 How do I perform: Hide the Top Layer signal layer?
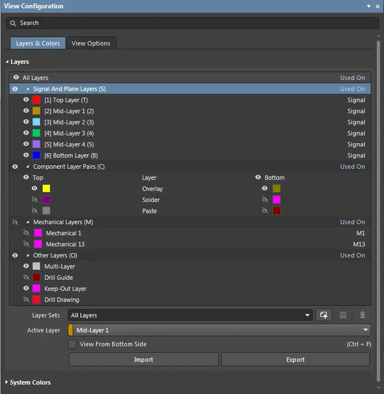click(x=26, y=100)
